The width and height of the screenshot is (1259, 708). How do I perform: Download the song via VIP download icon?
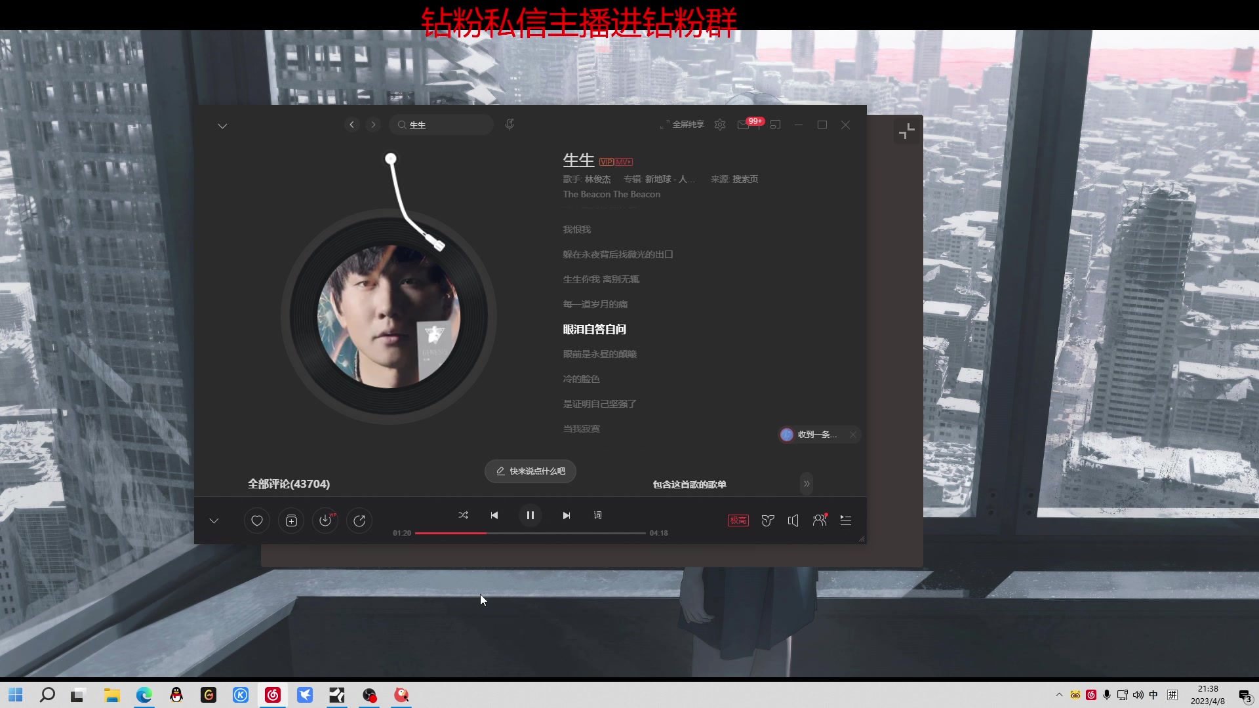325,521
